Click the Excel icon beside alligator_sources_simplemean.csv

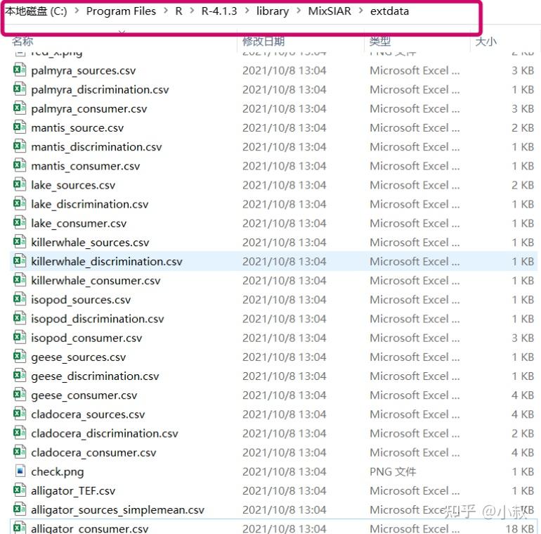coord(20,509)
